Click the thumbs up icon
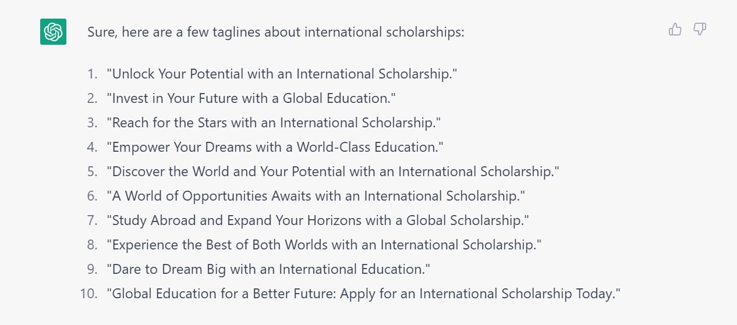This screenshot has width=737, height=325. [675, 29]
